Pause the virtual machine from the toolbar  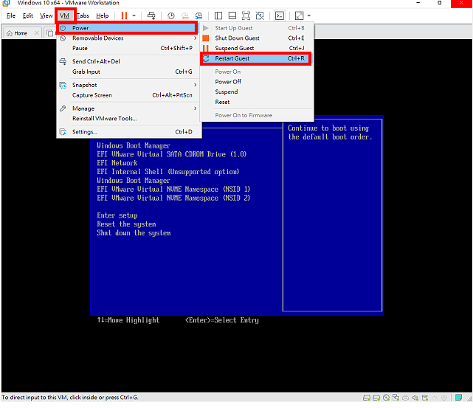coord(124,15)
